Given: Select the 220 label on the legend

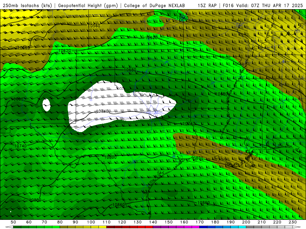Looking at the screenshot, I should pos(277,222).
